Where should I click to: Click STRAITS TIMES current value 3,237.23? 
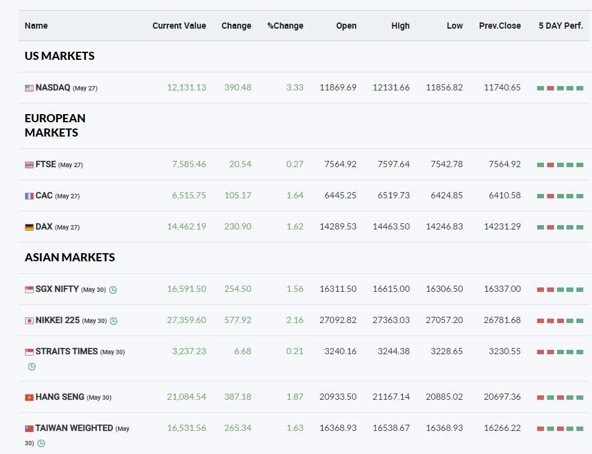(x=189, y=351)
